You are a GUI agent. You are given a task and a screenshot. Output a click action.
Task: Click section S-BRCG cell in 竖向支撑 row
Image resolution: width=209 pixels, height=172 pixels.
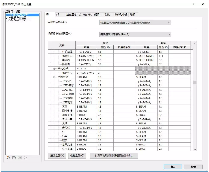146,149
